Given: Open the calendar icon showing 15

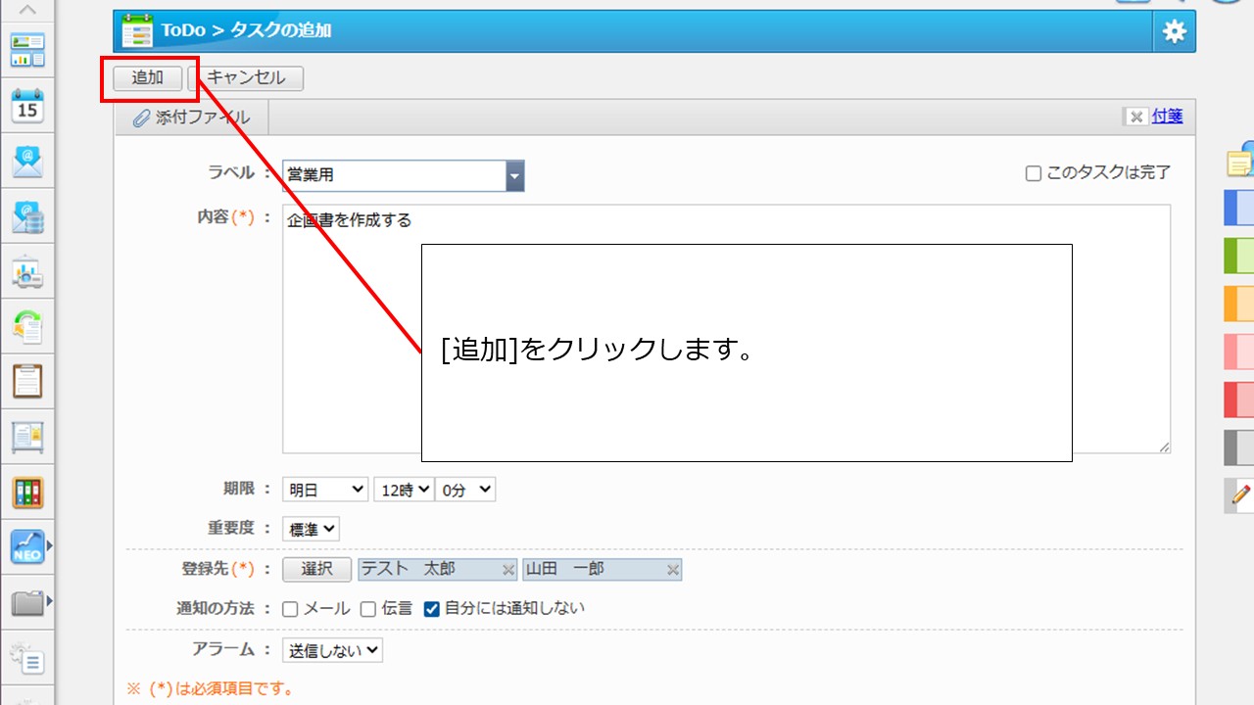Looking at the screenshot, I should pyautogui.click(x=27, y=106).
